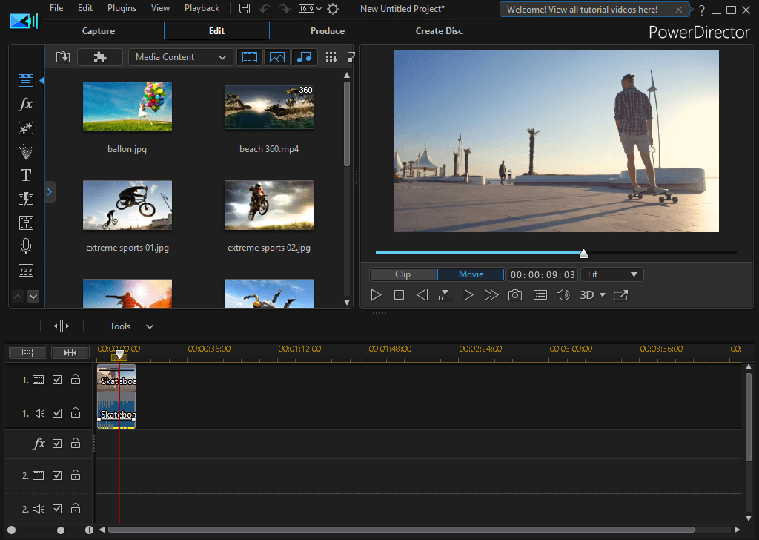Open the Tools dropdown menu
The height and width of the screenshot is (540, 759).
click(x=131, y=326)
